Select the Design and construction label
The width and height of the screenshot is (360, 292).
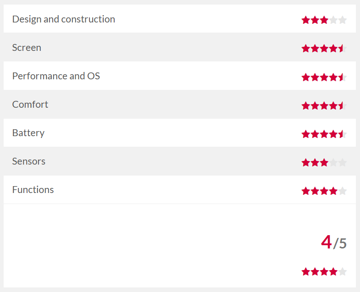click(63, 19)
